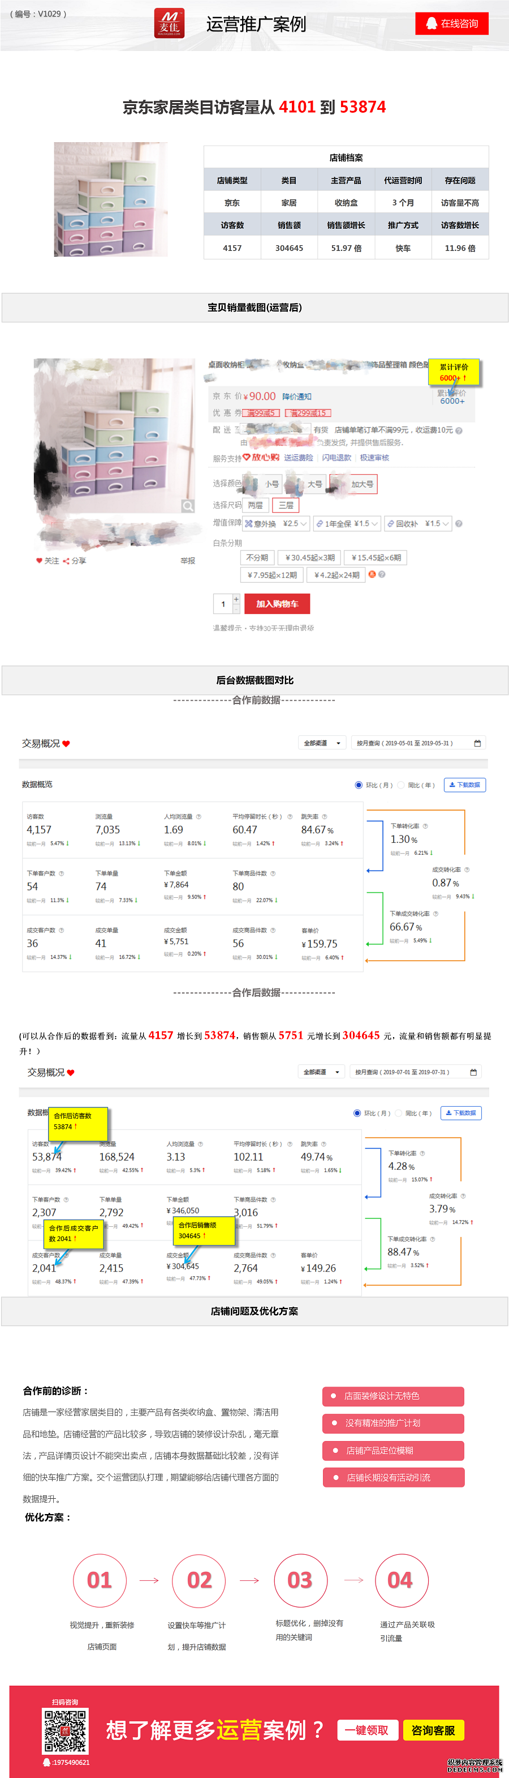This screenshot has width=509, height=1778.
Task: Click the 分享 share icon below the product image
Action: (x=66, y=560)
